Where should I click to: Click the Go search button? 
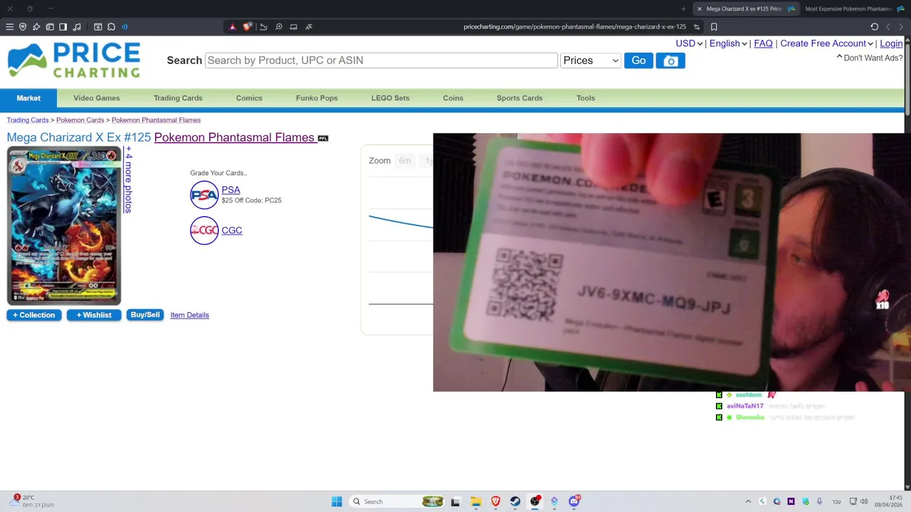[x=638, y=60]
